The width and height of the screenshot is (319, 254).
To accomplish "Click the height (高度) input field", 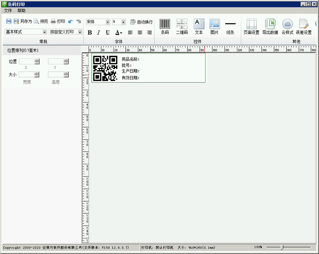I will pyautogui.click(x=56, y=74).
